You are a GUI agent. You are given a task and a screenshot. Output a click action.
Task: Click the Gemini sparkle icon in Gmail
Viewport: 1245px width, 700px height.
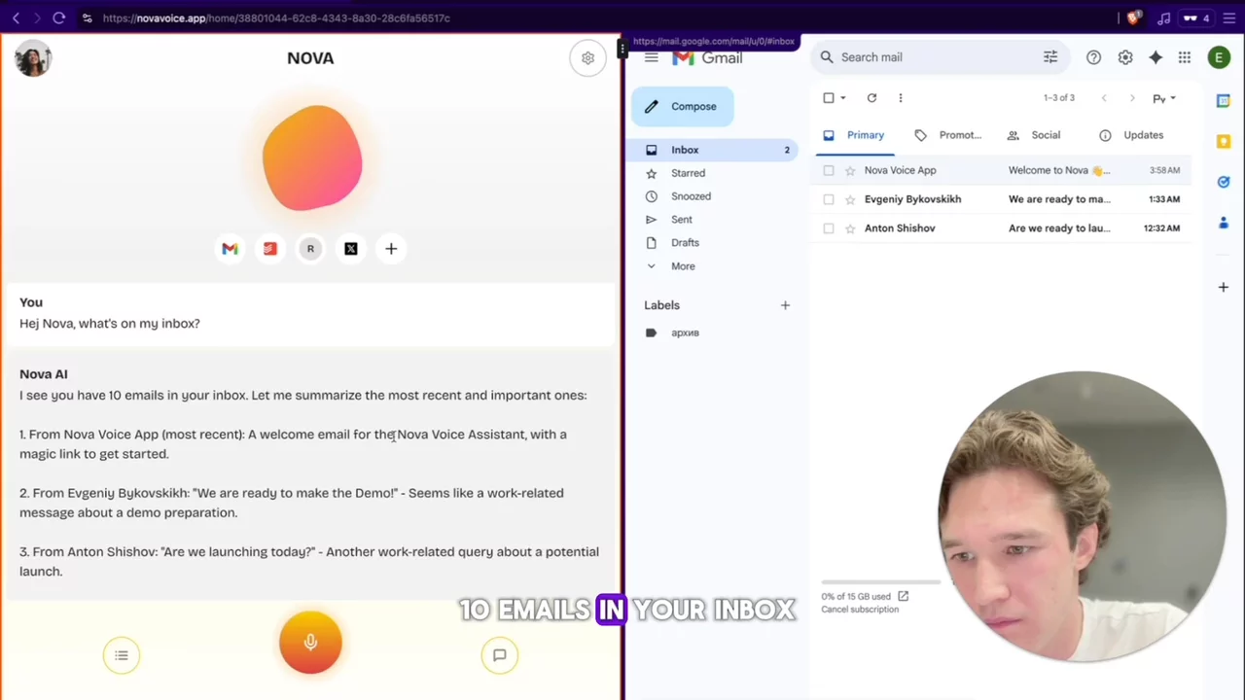[x=1156, y=57]
